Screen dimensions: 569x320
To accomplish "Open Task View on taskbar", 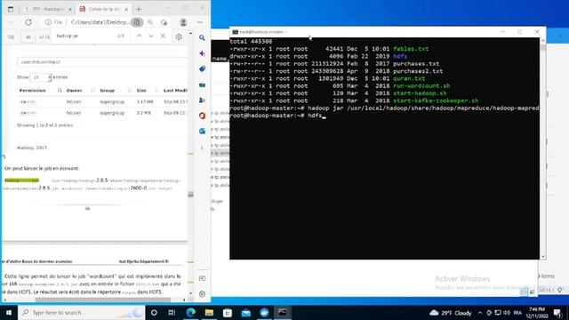I will click(x=172, y=312).
